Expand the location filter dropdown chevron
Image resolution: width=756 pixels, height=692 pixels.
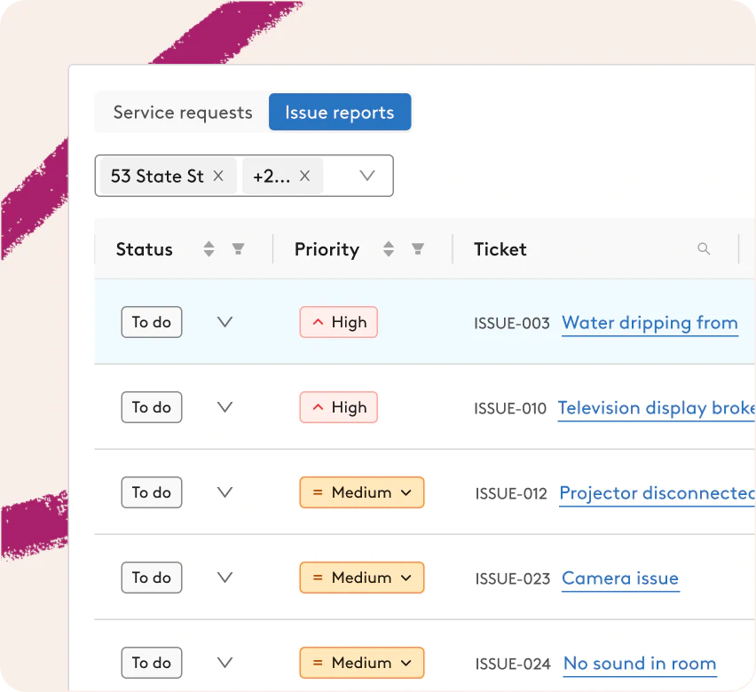coord(367,176)
